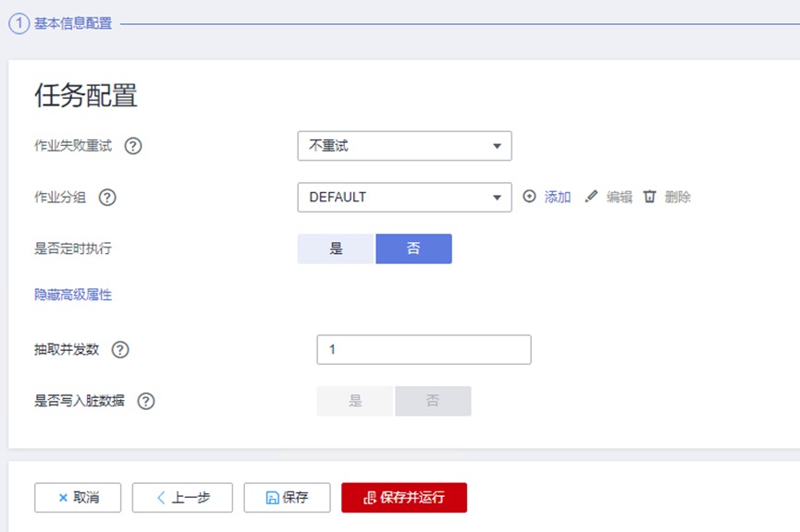The image size is (800, 532).
Task: Click help icon beside 是否写入脏数据
Action: pos(146,401)
